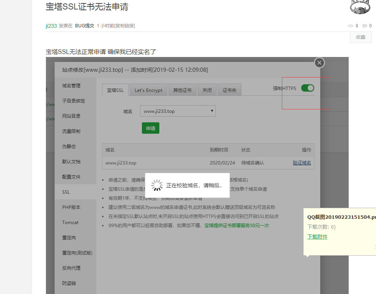Open author ji233 profile link
The width and height of the screenshot is (376, 294).
(51, 26)
